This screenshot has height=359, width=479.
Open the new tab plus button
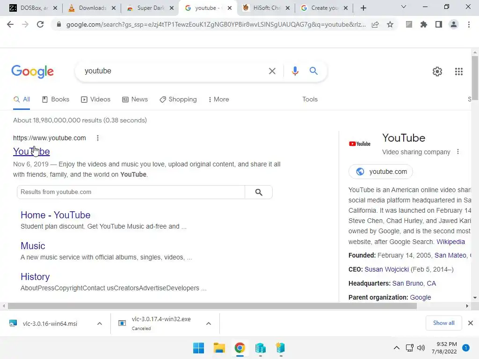click(363, 8)
